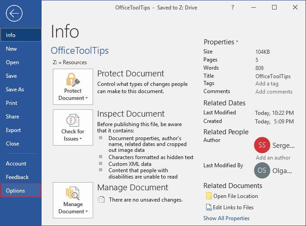Screen dimensions: 306x226
Task: Click the Olga... modifier name
Action: click(x=282, y=171)
